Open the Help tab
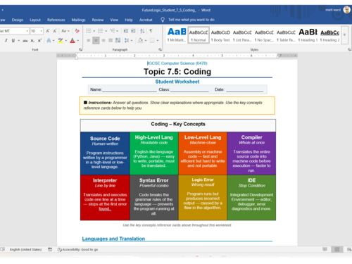The width and height of the screenshot is (352, 264). pos(129,20)
